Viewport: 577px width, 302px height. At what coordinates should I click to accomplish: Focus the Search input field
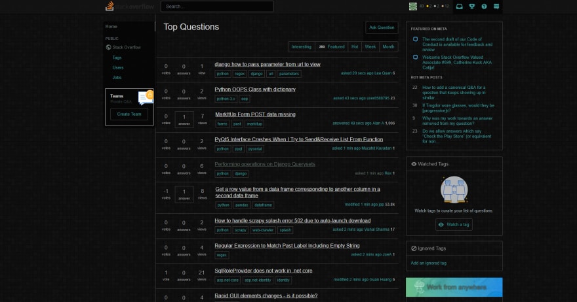(x=217, y=7)
